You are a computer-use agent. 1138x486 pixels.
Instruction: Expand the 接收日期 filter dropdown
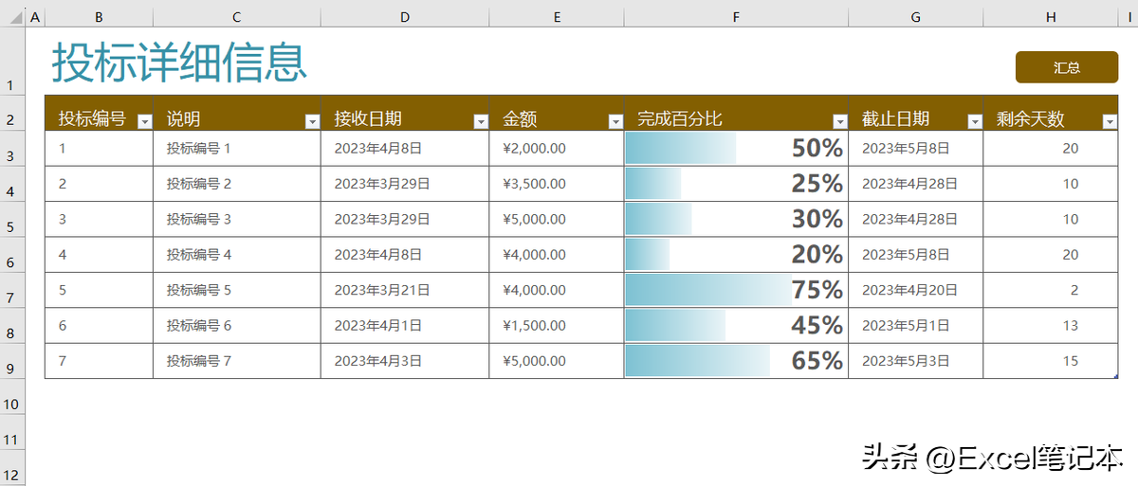click(x=480, y=121)
